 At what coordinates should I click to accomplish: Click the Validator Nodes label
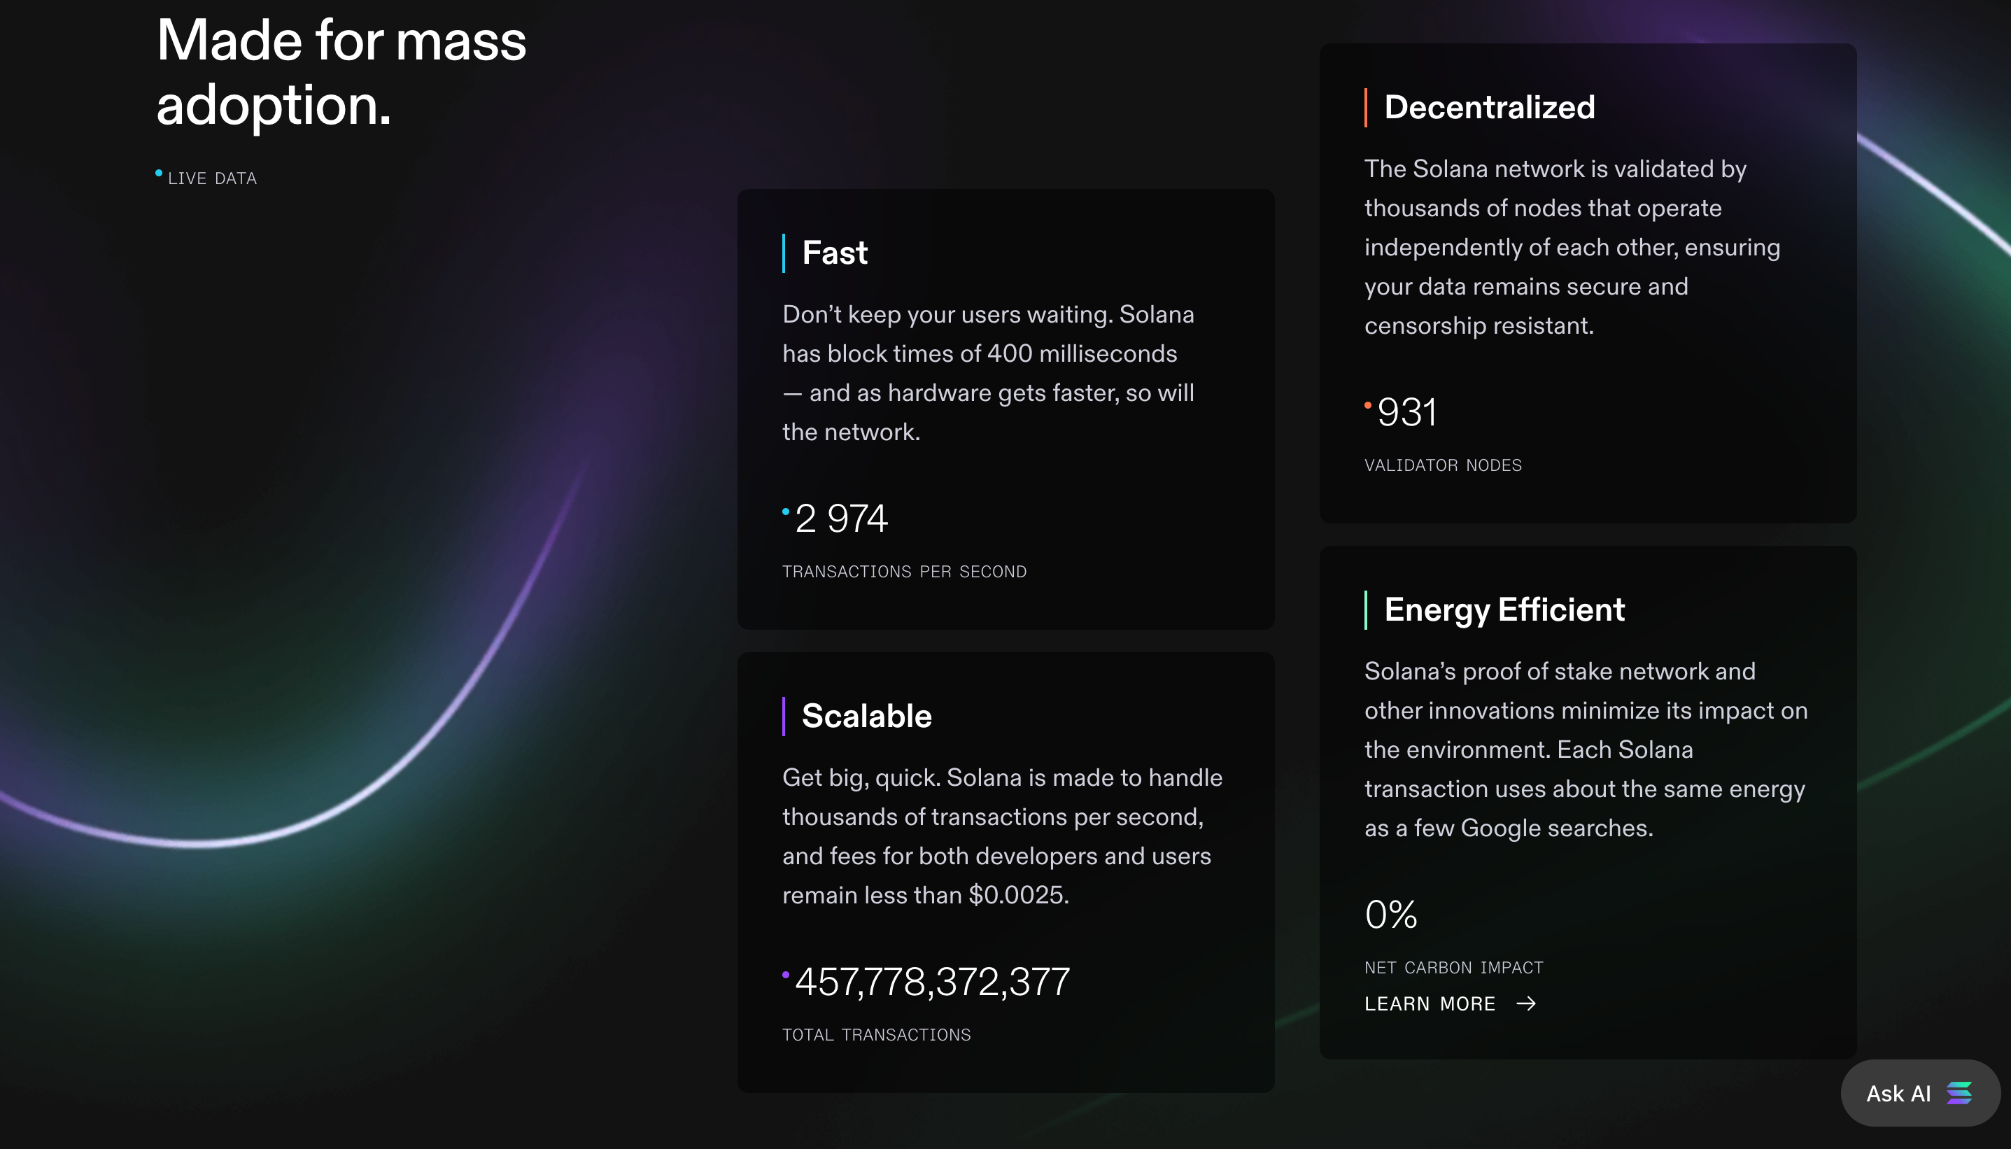click(1443, 465)
